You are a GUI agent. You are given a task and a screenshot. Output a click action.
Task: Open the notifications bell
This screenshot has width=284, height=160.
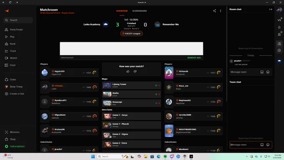279,27
